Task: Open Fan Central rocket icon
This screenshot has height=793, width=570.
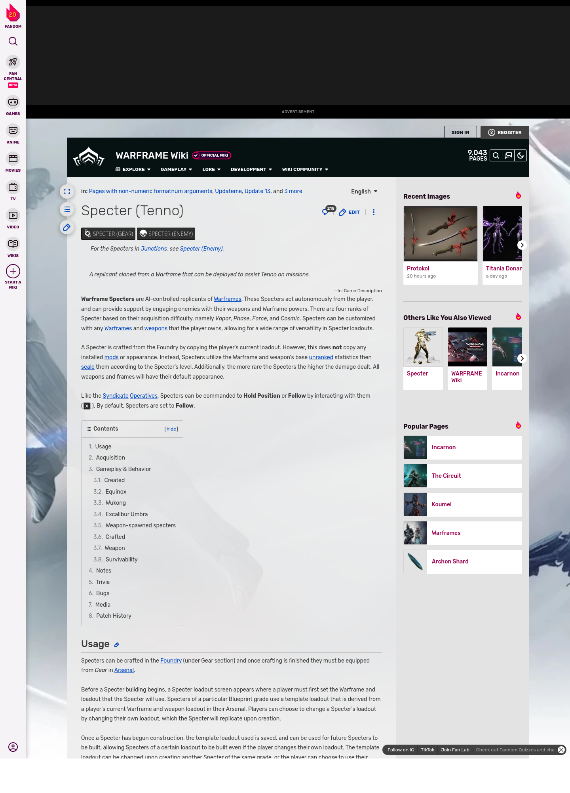Action: click(x=13, y=62)
